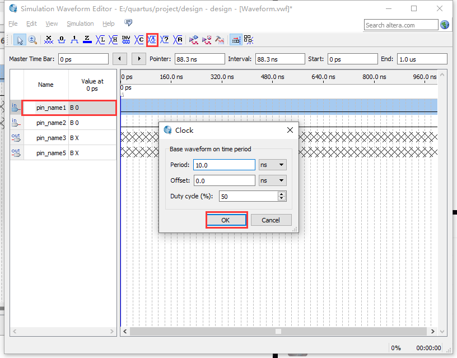The width and height of the screenshot is (457, 358).
Task: Toggle Snap to Grid button
Action: tap(236, 40)
